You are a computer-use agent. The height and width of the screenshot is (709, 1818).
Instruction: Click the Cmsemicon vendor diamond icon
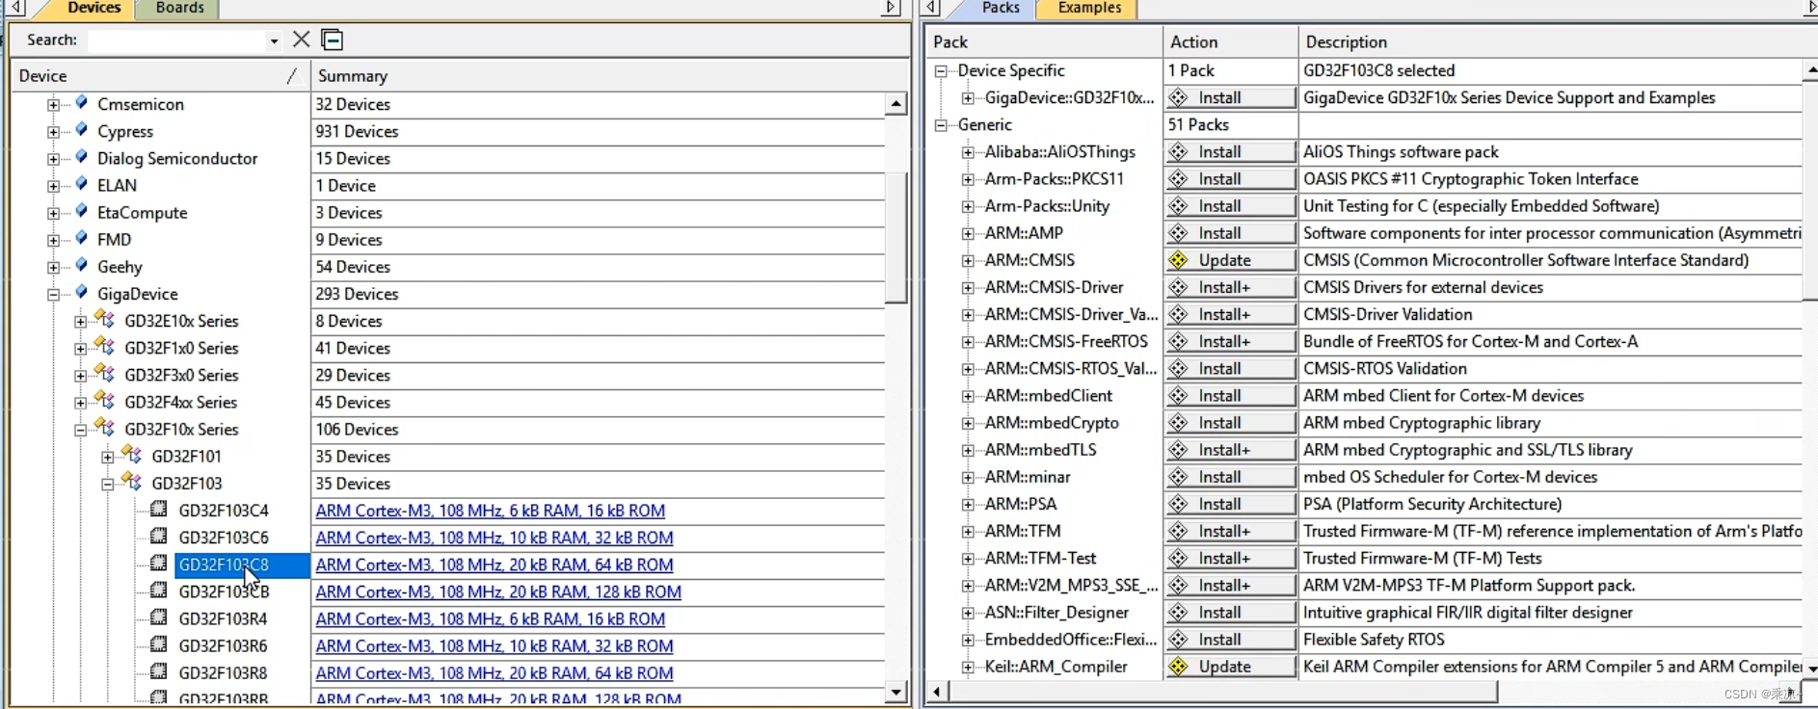tap(82, 102)
